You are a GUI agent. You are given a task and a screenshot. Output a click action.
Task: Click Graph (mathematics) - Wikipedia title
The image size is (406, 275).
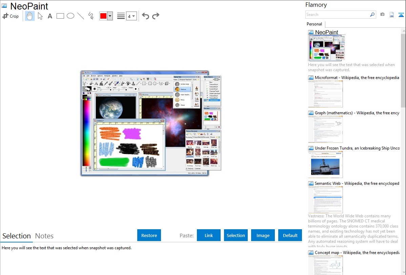click(357, 113)
